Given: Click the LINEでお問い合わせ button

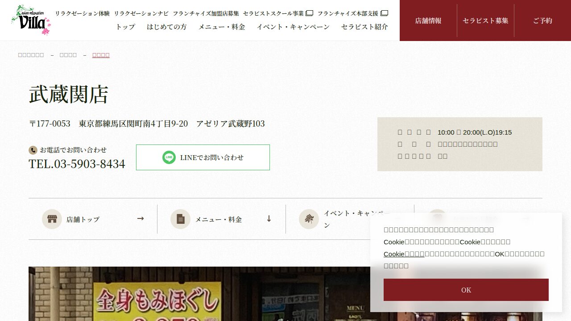Looking at the screenshot, I should (203, 157).
